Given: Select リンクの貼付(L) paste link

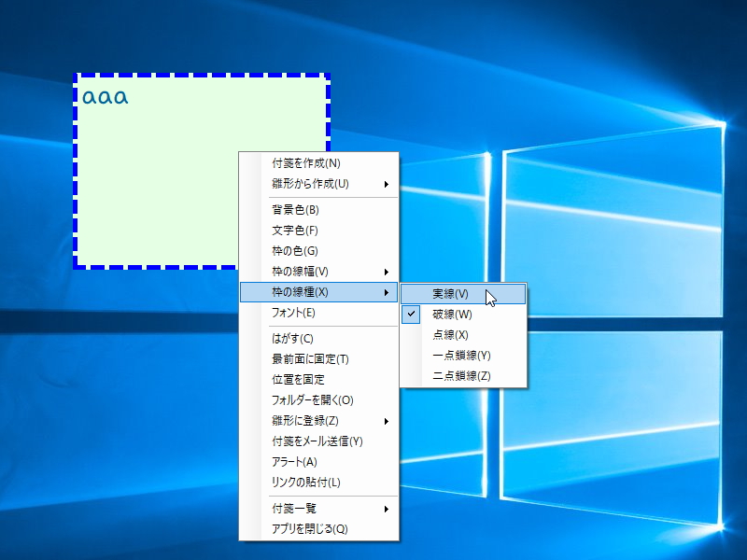Looking at the screenshot, I should coord(318,483).
